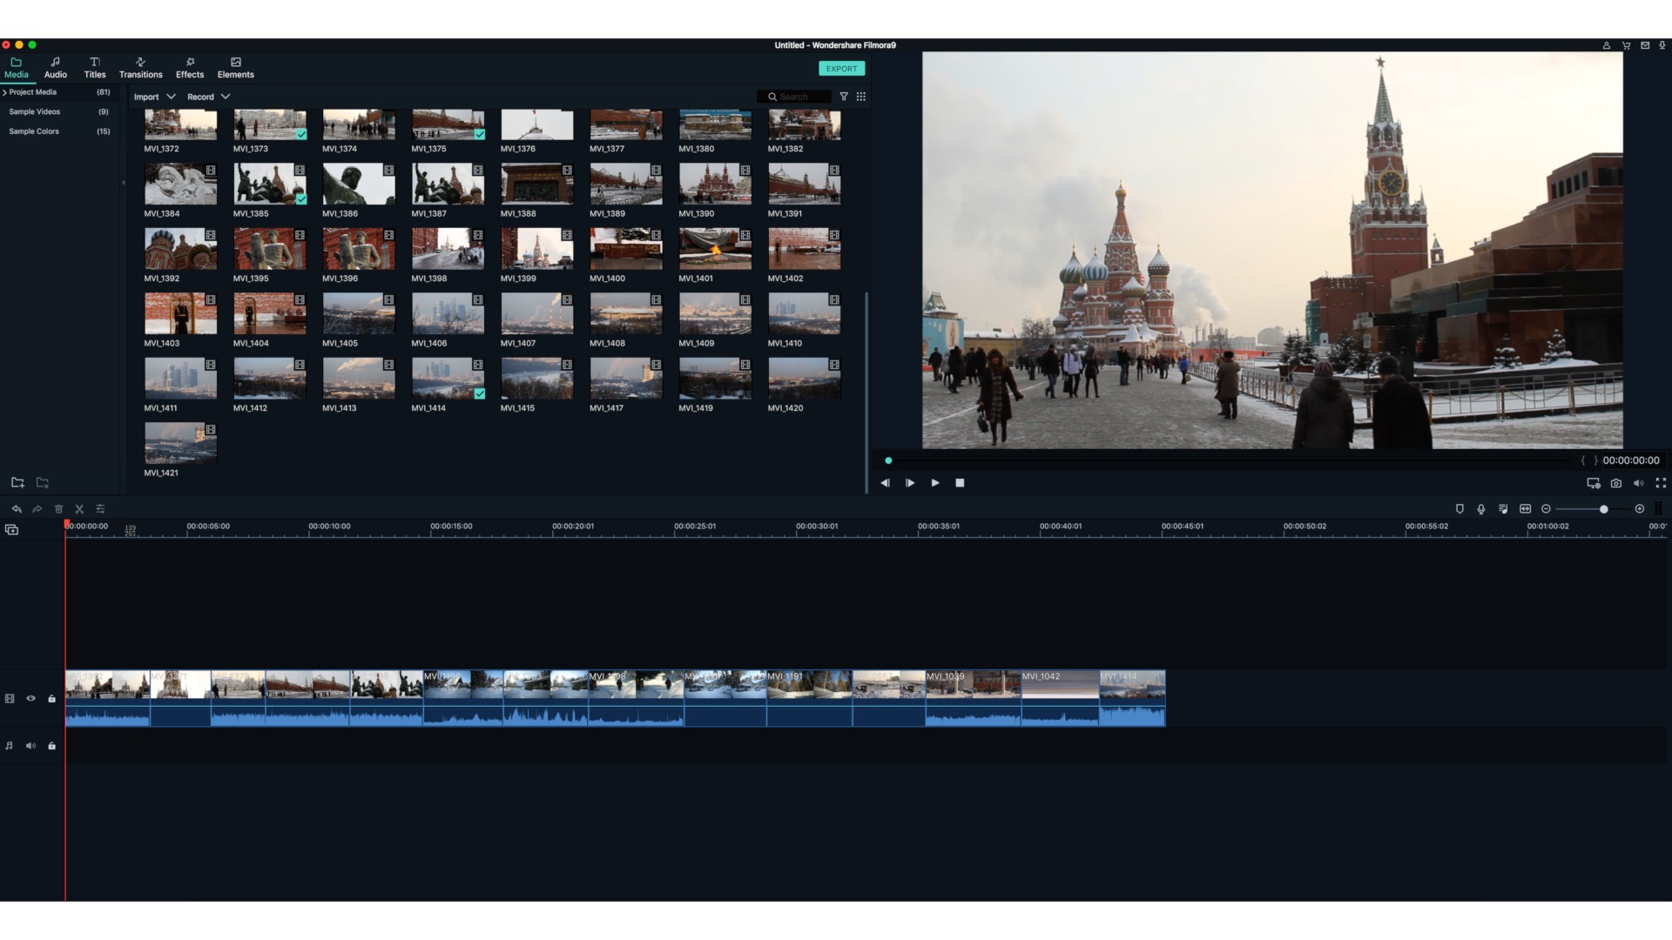The height and width of the screenshot is (940, 1672).
Task: Delete selected clip with trash icon
Action: pyautogui.click(x=58, y=509)
